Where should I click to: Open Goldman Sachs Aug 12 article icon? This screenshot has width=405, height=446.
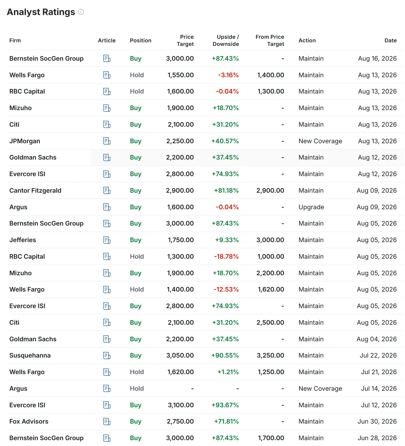point(107,158)
